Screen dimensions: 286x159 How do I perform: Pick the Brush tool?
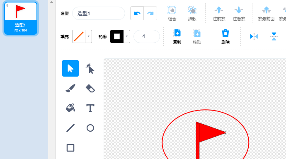pyautogui.click(x=70, y=88)
